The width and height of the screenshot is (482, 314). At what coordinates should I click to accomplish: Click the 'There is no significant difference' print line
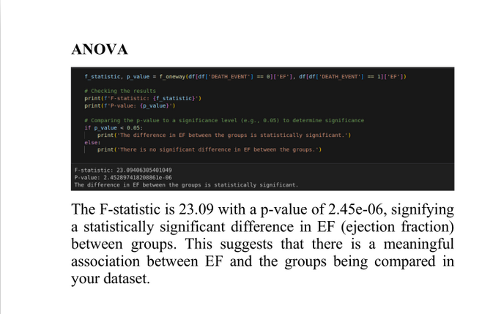coord(209,149)
